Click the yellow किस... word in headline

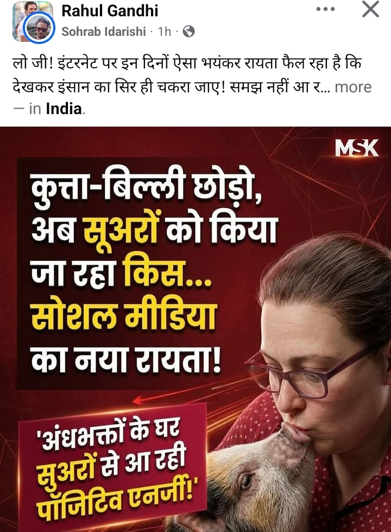coord(168,273)
